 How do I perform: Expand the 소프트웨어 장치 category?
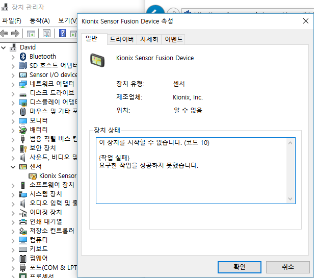click(x=13, y=186)
